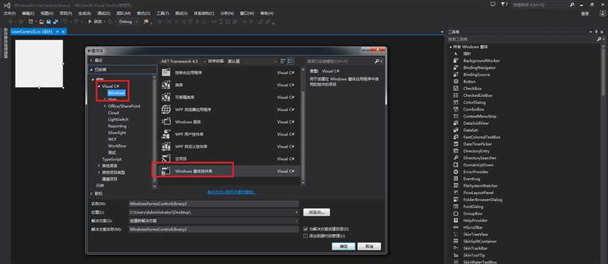Focus the quick launch search box
This screenshot has width=608, height=264.
pyautogui.click(x=540, y=5)
